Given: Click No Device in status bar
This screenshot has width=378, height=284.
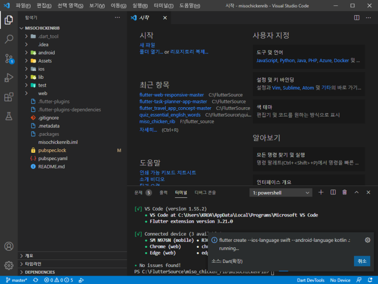Looking at the screenshot, I should pos(340,280).
